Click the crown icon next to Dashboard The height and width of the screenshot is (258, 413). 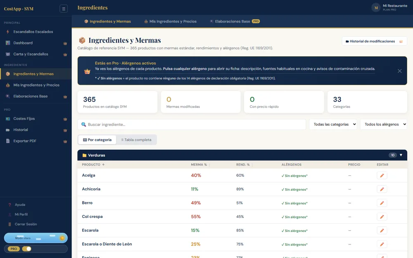click(65, 43)
